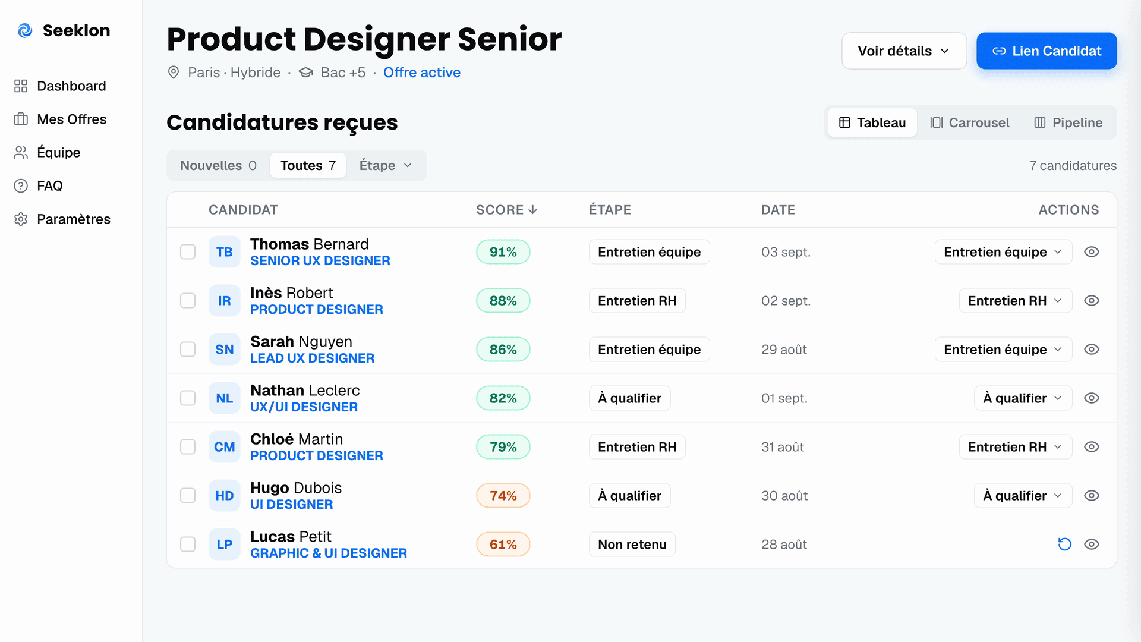Switch to the Pipeline view
This screenshot has width=1141, height=642.
pyautogui.click(x=1068, y=122)
